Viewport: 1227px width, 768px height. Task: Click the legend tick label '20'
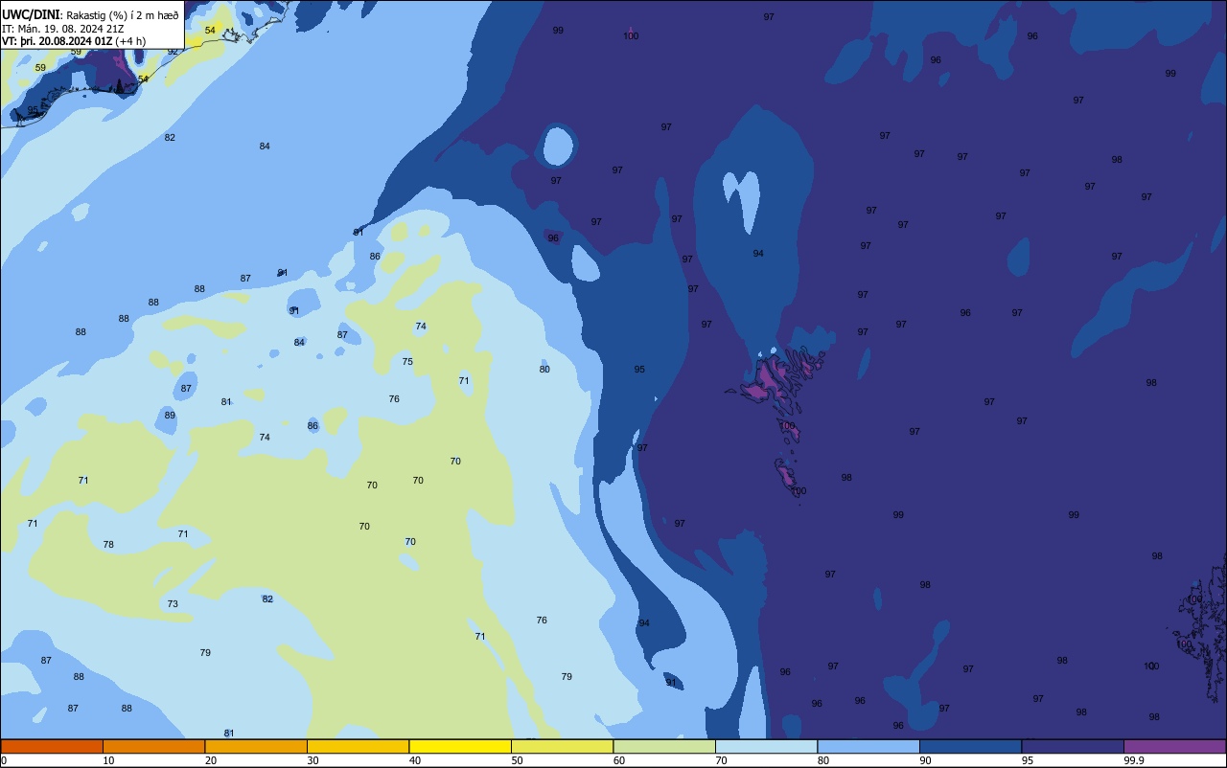pyautogui.click(x=211, y=760)
